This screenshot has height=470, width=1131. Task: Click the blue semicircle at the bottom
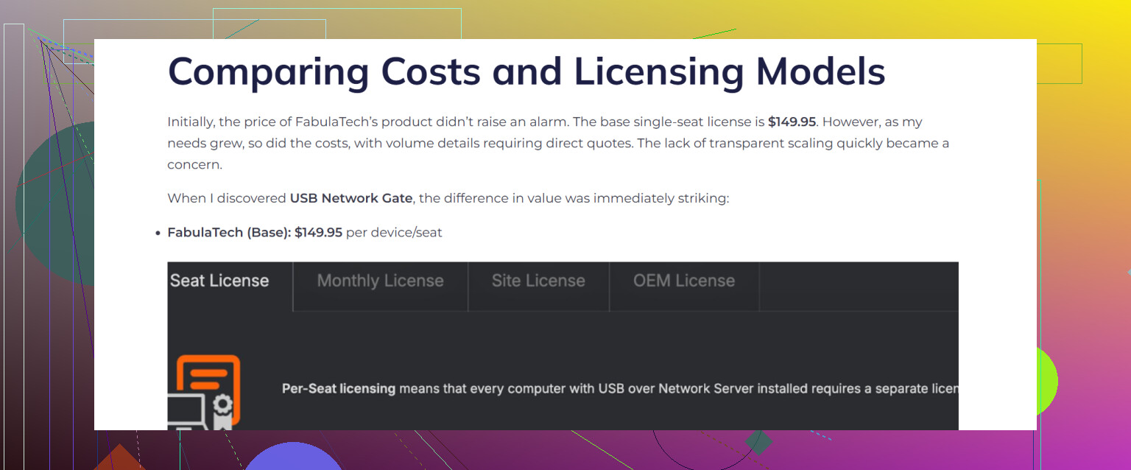coord(292,457)
